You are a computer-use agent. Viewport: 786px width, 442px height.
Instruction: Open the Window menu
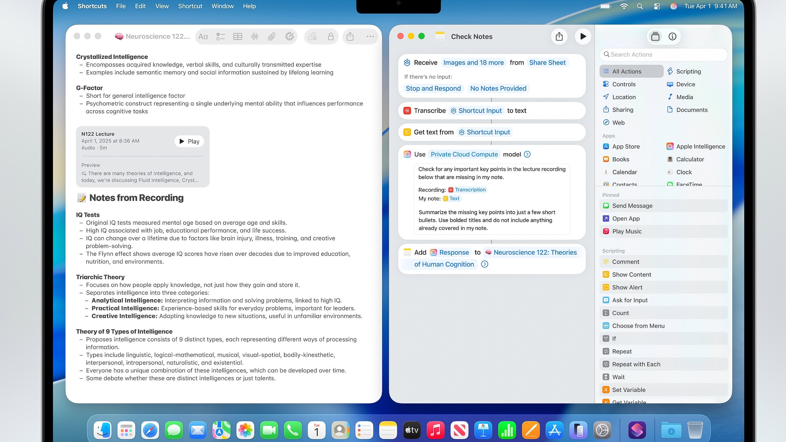pyautogui.click(x=222, y=6)
